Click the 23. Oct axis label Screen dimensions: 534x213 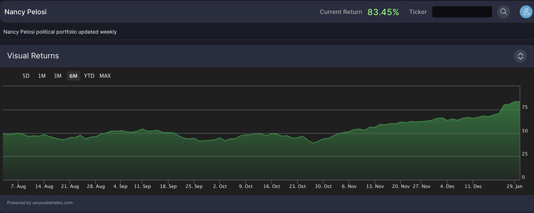(298, 186)
